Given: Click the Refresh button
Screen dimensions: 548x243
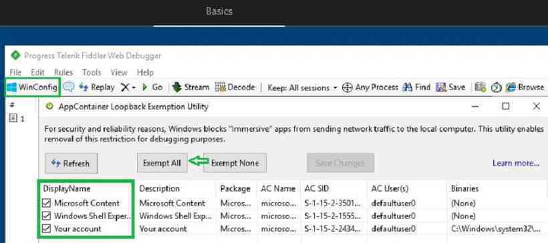Looking at the screenshot, I should tap(72, 164).
